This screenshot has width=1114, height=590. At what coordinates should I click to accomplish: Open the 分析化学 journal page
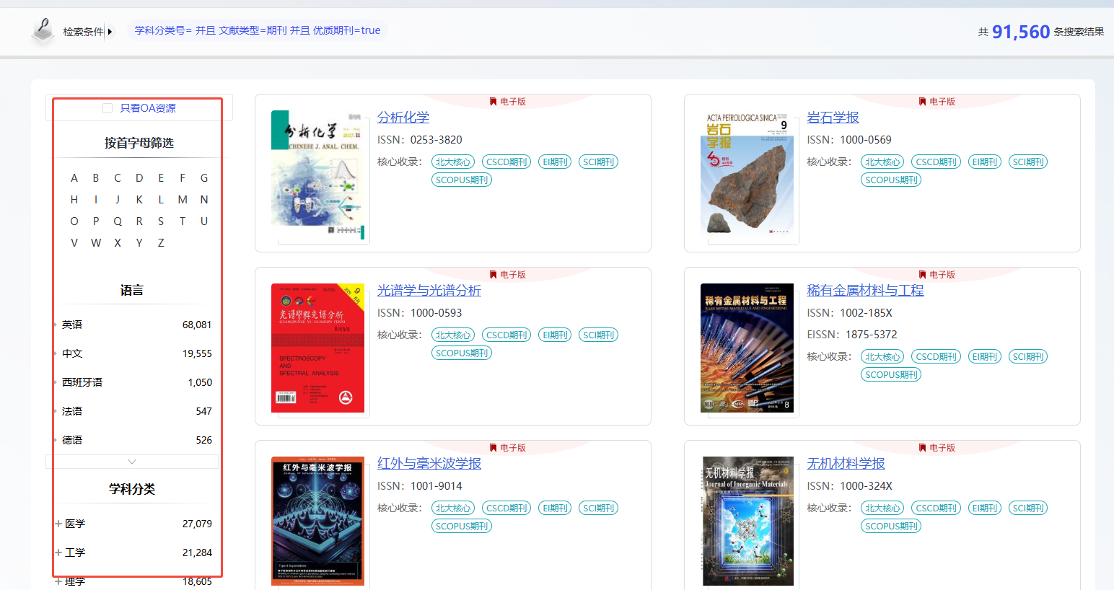coord(403,117)
